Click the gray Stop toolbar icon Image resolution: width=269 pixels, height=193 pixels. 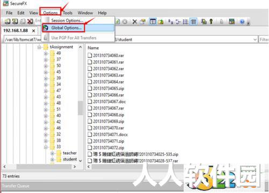pyautogui.click(x=125, y=21)
